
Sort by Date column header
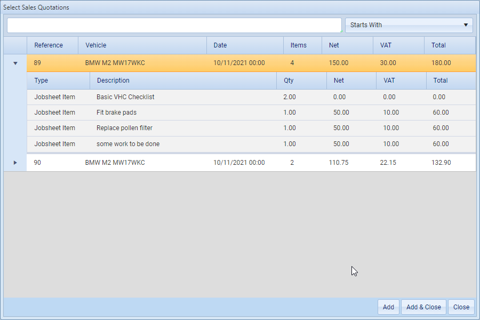point(245,45)
